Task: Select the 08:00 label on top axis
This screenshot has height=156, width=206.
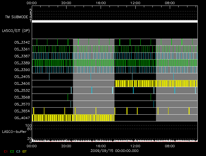Action: click(170, 3)
